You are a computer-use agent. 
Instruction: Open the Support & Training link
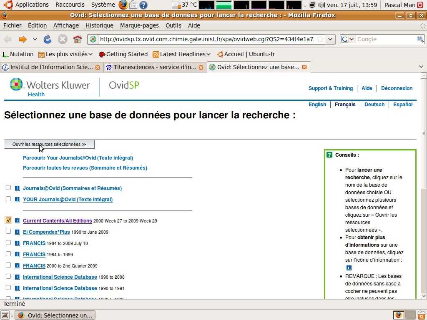[331, 88]
